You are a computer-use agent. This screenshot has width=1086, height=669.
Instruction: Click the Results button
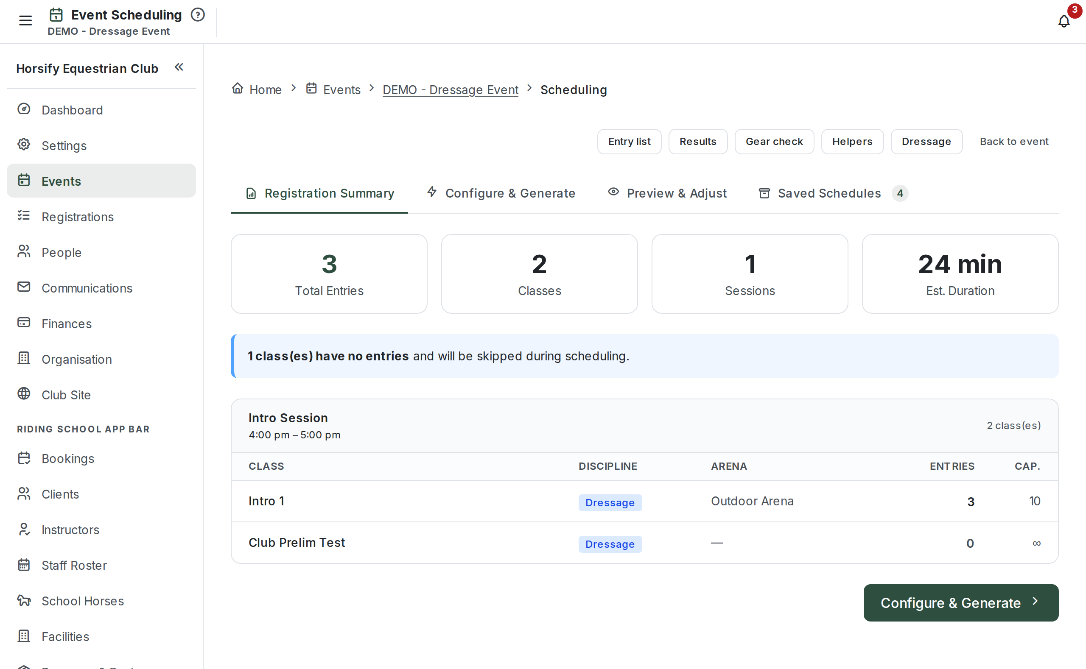[698, 142]
